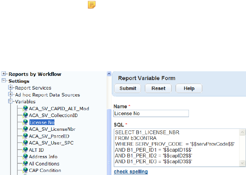Viewport: 246px width, 175px height.
Task: Click globe icon beside ACA_SV_User_SPC
Action: [25, 143]
